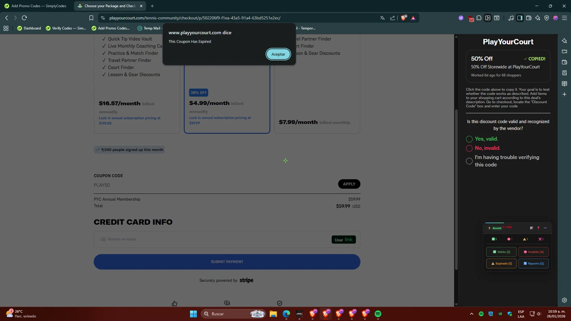Open the browser hamburger menu
Viewport: 571px width, 321px height.
[x=565, y=18]
